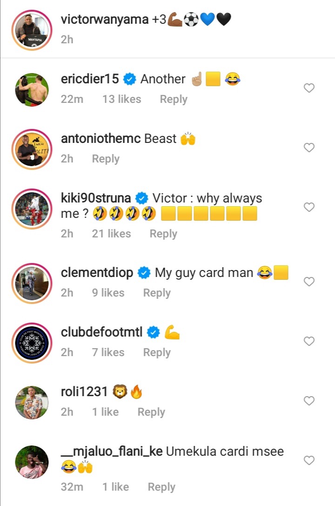Like clementdiop's card man comment
This screenshot has width=335, height=506.
coord(309,282)
